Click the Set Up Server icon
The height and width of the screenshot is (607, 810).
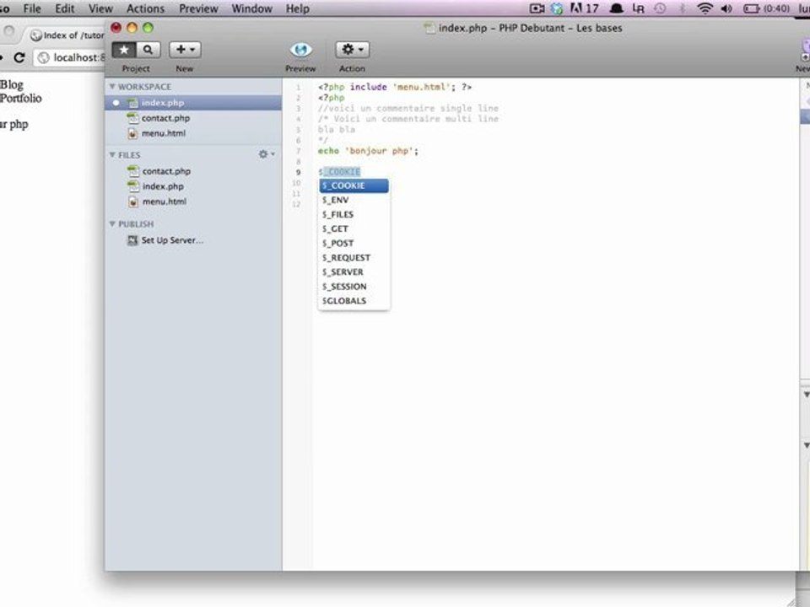pyautogui.click(x=132, y=240)
